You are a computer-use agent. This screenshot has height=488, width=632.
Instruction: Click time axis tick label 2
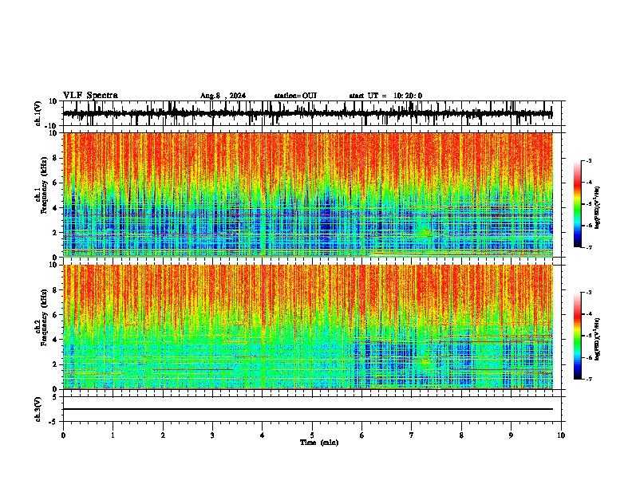tap(163, 435)
